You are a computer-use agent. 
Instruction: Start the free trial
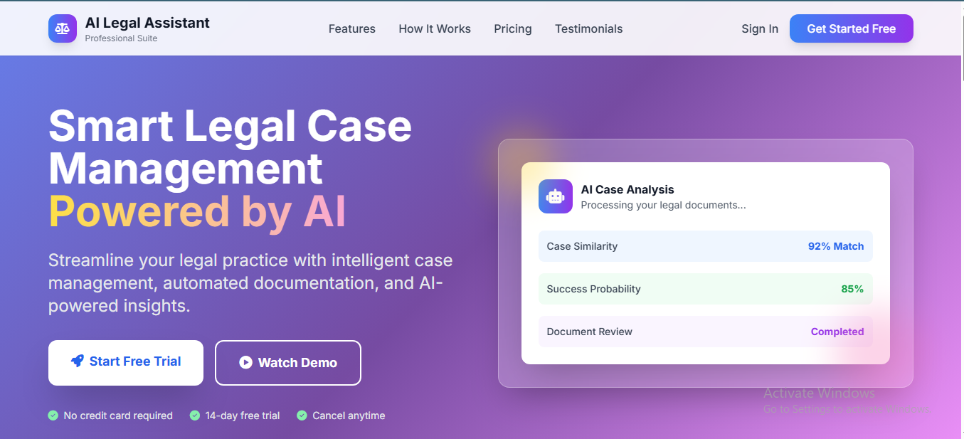125,362
